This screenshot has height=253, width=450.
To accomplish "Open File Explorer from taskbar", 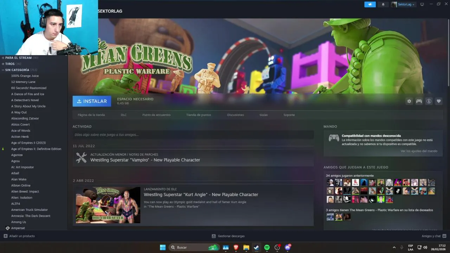I will pos(246,247).
